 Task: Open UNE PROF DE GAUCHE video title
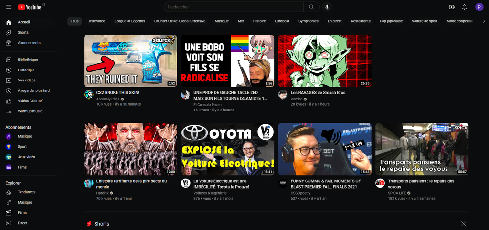point(230,95)
